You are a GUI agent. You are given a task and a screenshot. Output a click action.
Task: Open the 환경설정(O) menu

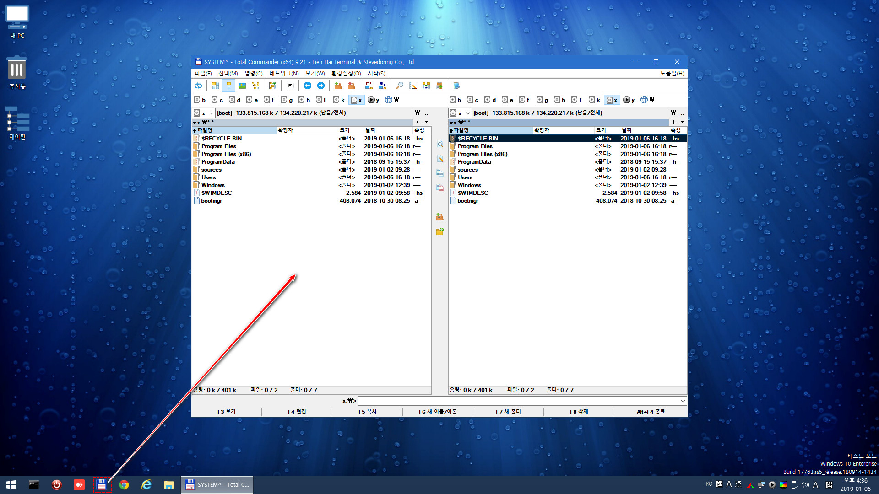point(346,74)
